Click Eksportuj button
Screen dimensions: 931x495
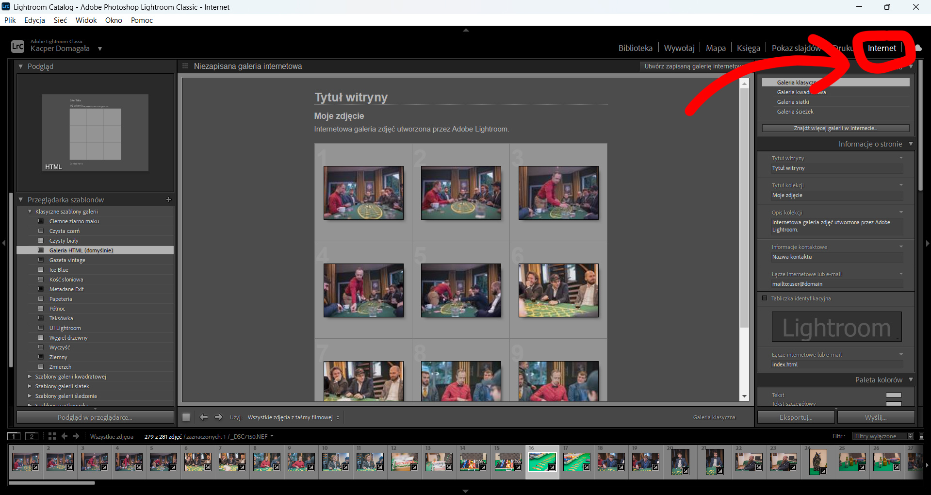click(796, 417)
